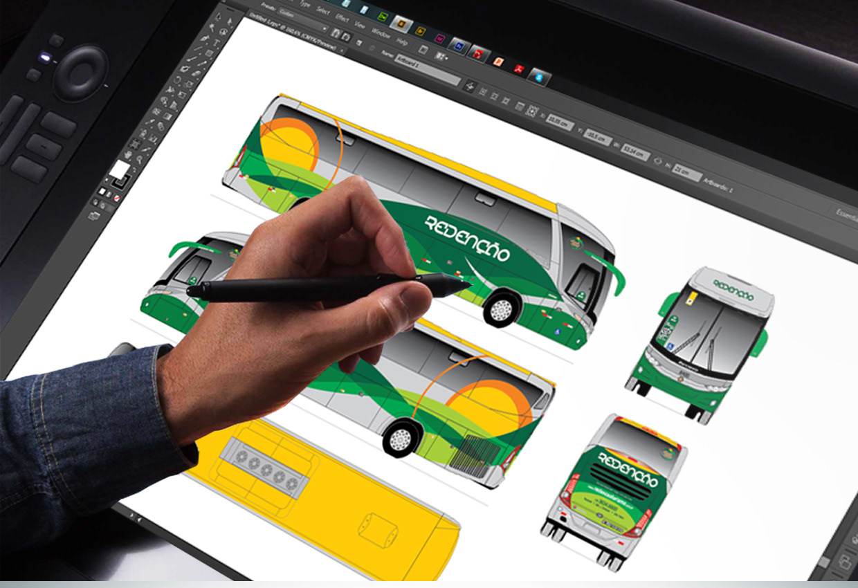Click the black Stroke color box
This screenshot has height=588, width=858.
120,181
